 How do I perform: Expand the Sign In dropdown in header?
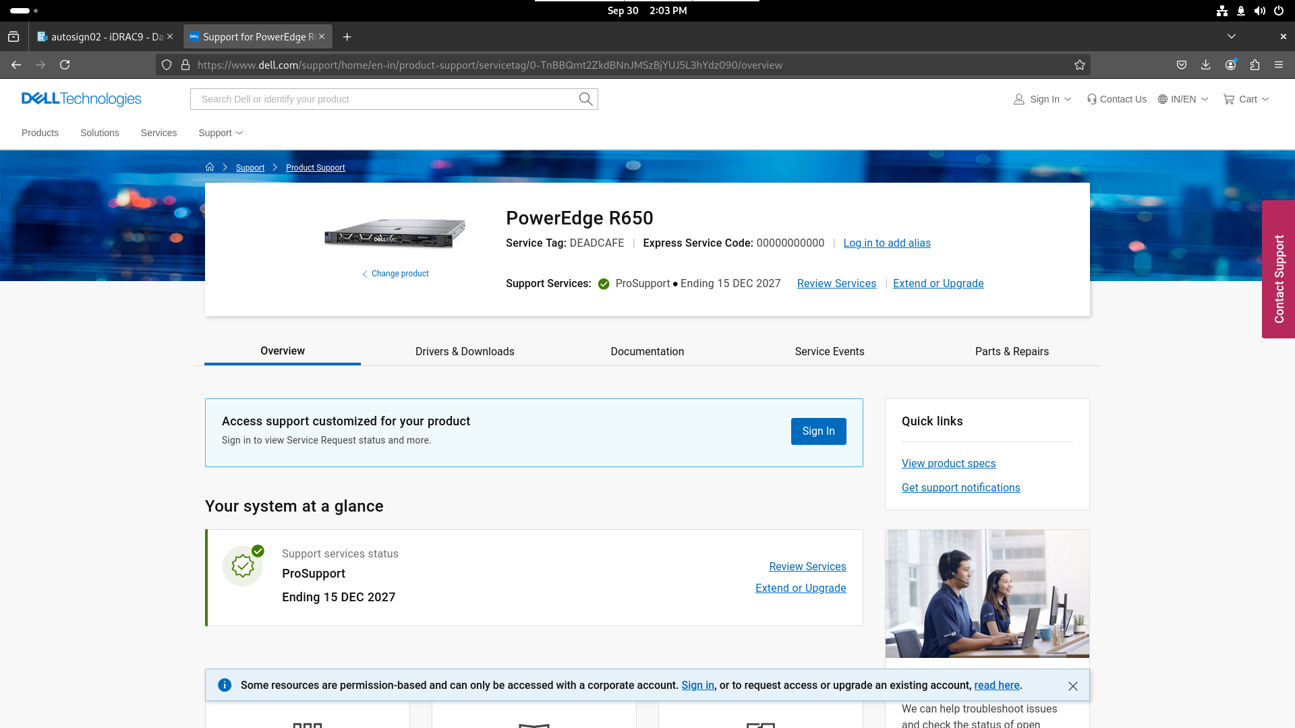[1042, 99]
